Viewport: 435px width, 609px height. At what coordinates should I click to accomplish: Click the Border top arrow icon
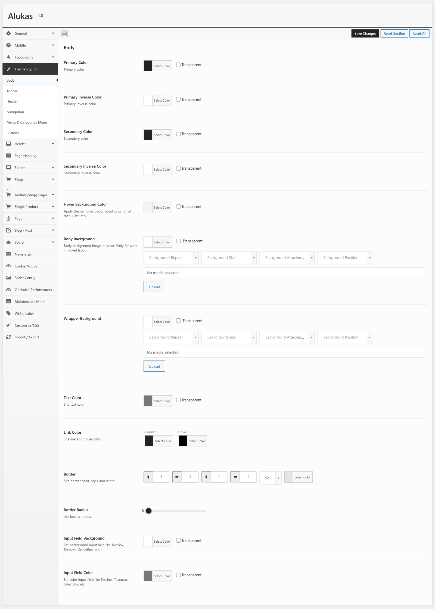148,477
